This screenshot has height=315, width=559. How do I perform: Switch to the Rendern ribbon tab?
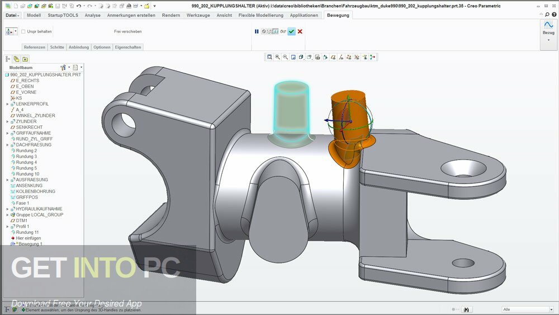170,15
